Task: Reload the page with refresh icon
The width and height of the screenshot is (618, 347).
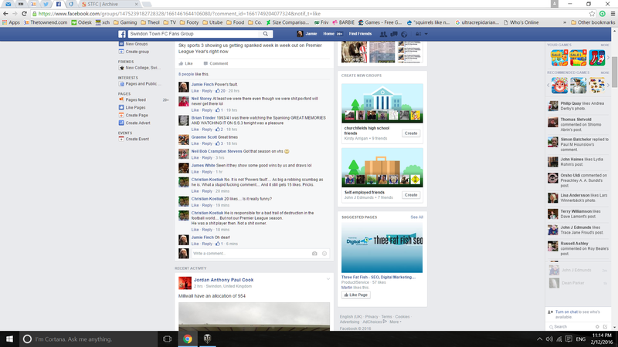Action: pyautogui.click(x=24, y=13)
